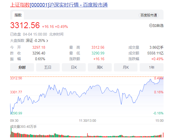Click the 11:30/13:00 midday time marker
Screen dimensions: 172x139
click(x=88, y=121)
